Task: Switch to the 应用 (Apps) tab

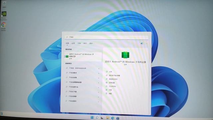Action: pos(73,43)
